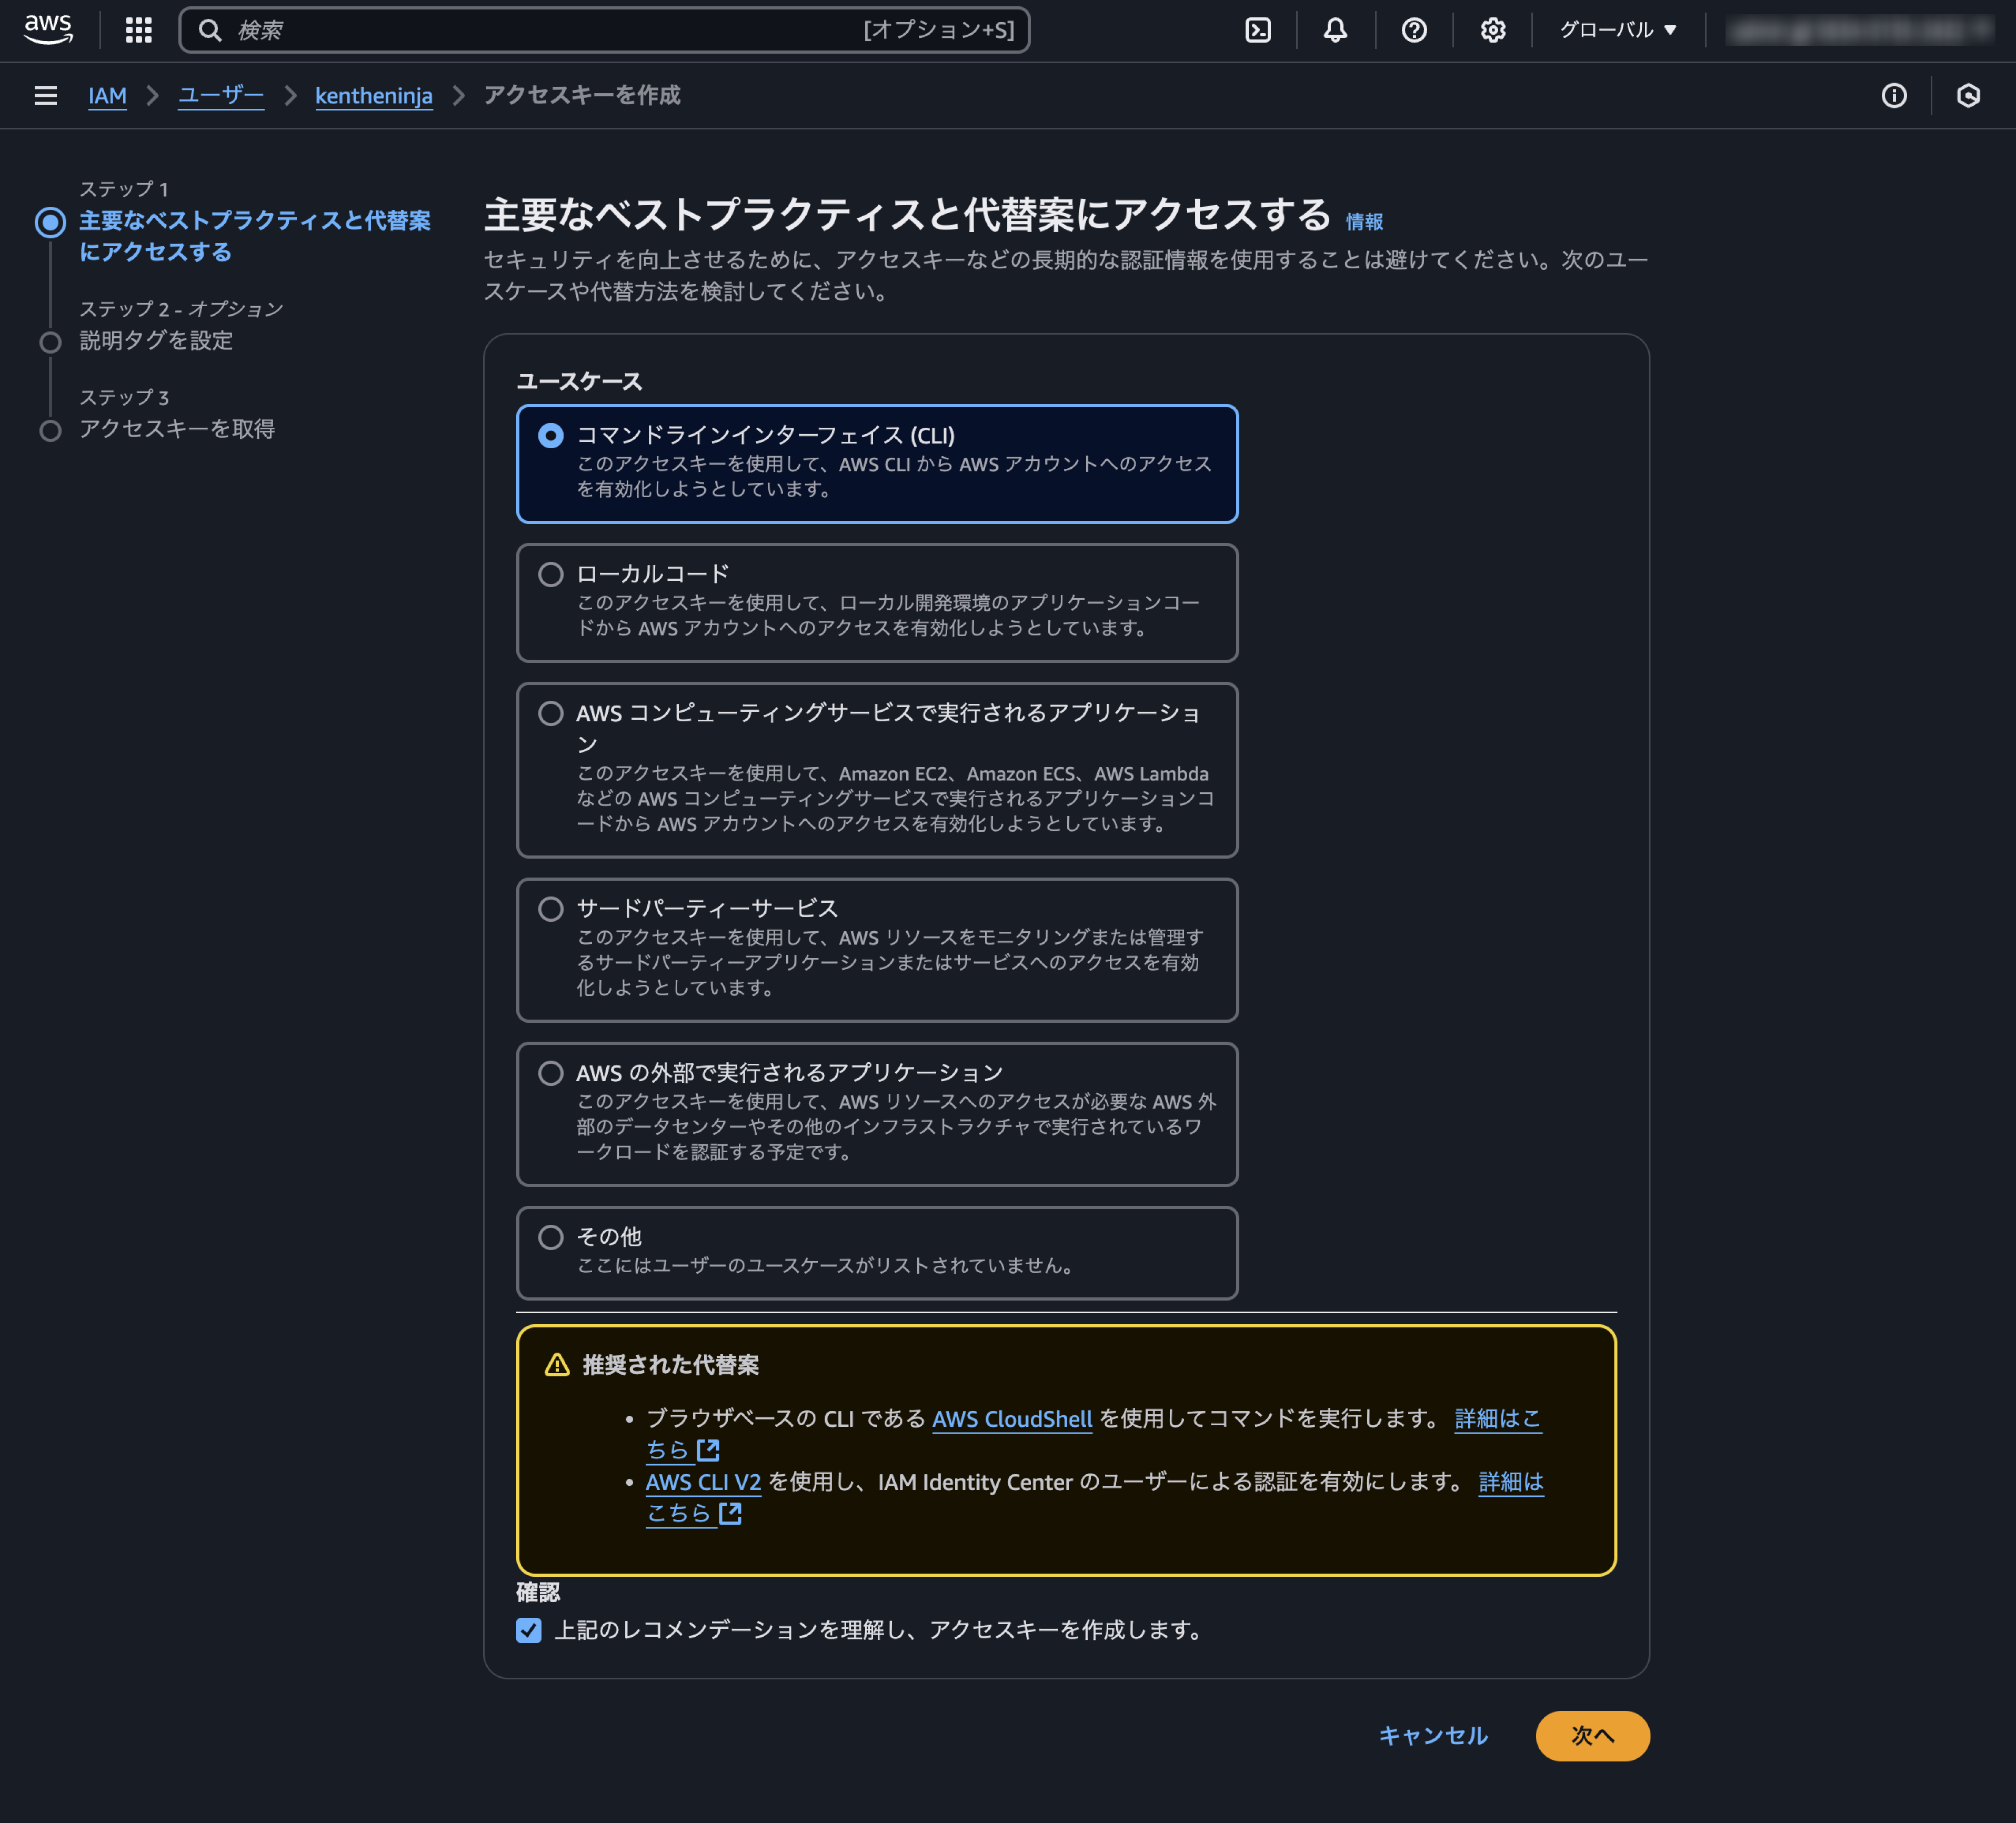Open the AWS services grid icon
Viewport: 2016px width, 1823px height.
tap(137, 30)
